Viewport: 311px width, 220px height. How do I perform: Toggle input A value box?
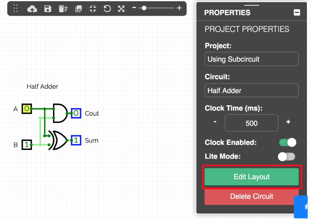(27, 109)
